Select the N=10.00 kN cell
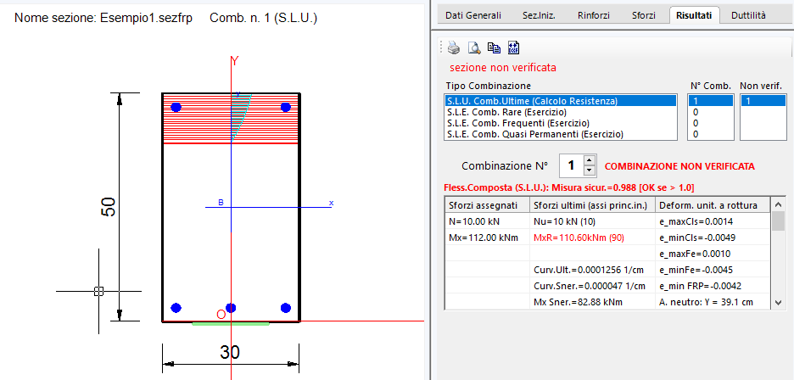The height and width of the screenshot is (380, 794). click(487, 221)
